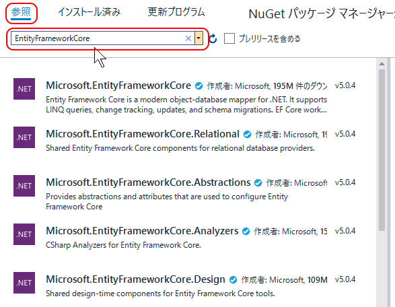Select the Microsoft.EntityFrameworkCore.Abstractions package title

pyautogui.click(x=148, y=182)
